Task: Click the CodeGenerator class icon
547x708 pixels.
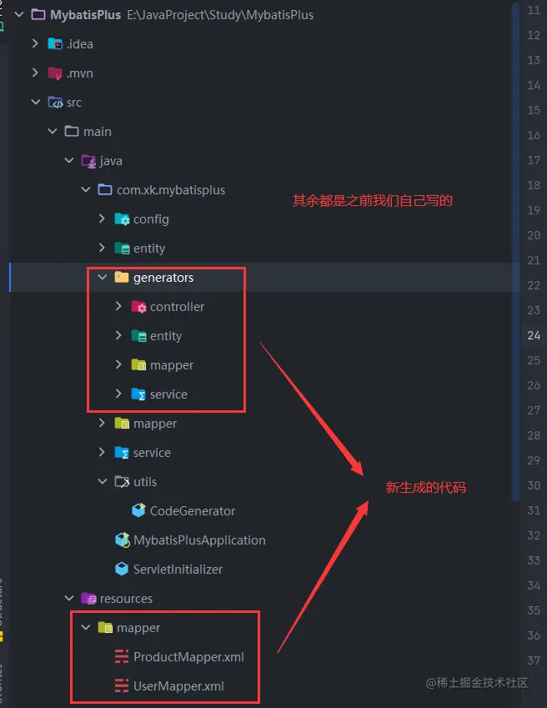Action: [138, 510]
